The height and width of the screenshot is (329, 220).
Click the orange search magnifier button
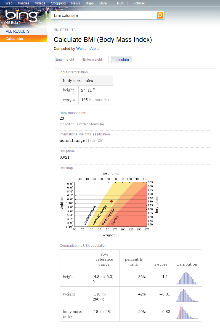(160, 15)
